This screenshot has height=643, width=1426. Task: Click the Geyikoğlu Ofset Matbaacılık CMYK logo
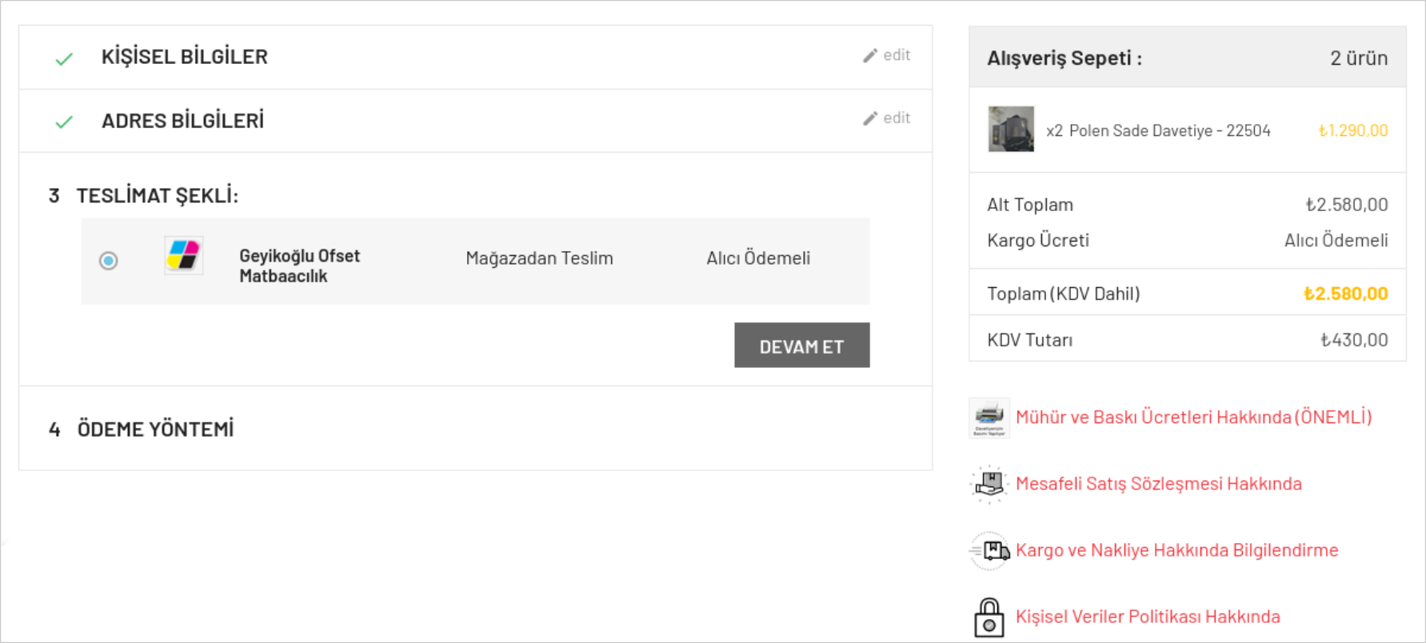[183, 256]
